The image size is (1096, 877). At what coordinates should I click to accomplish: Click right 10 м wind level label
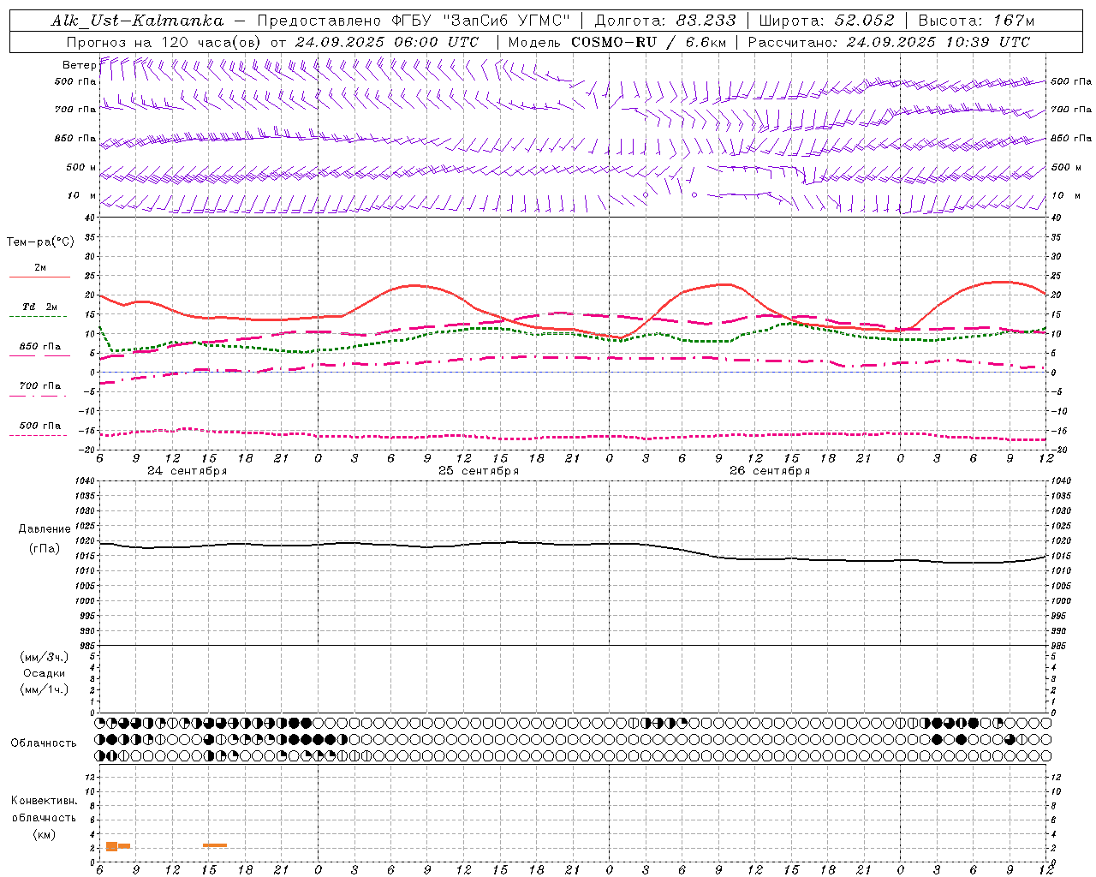(x=1065, y=195)
